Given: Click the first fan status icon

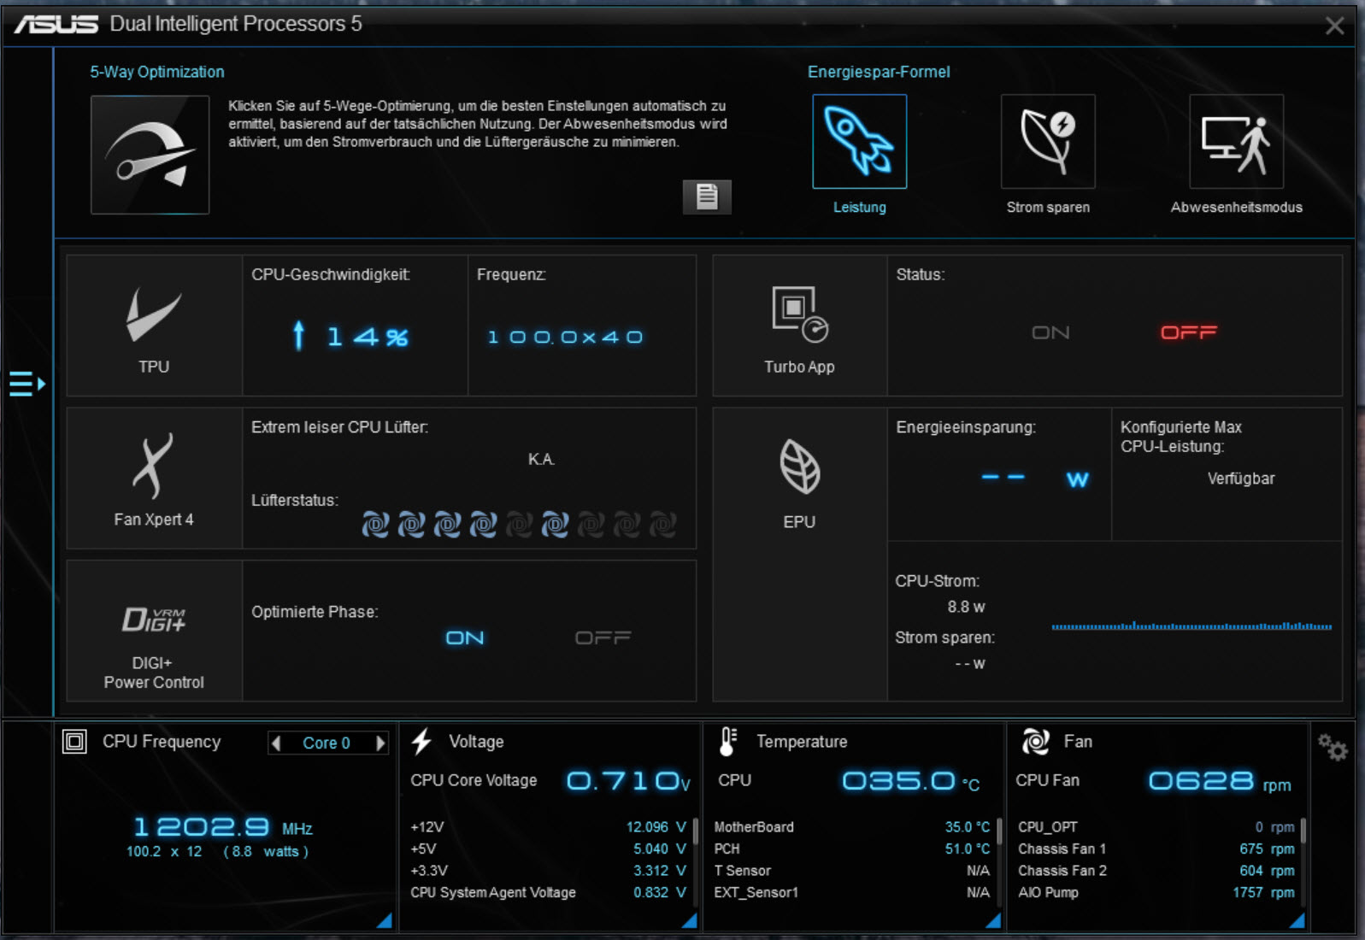Looking at the screenshot, I should [x=375, y=524].
